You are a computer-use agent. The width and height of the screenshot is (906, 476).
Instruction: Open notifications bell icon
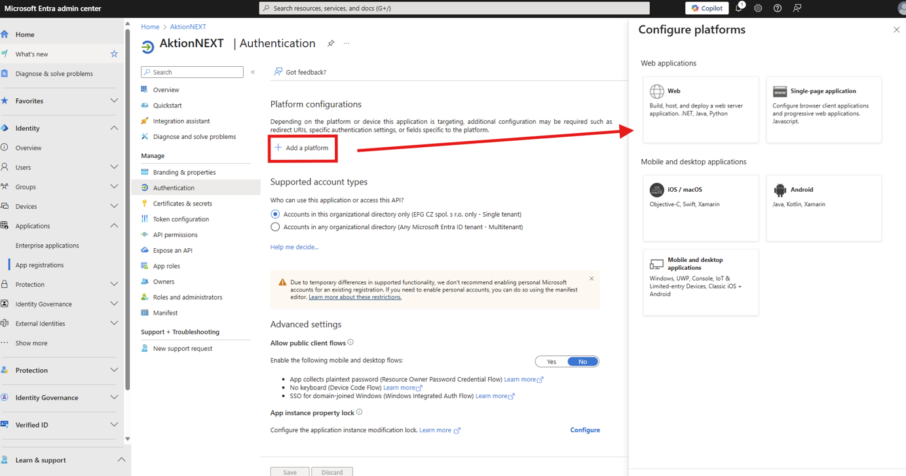pos(739,8)
